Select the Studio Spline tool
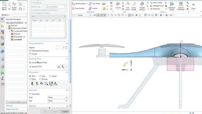The width and height of the screenshot is (202, 114). (x=14, y=6)
